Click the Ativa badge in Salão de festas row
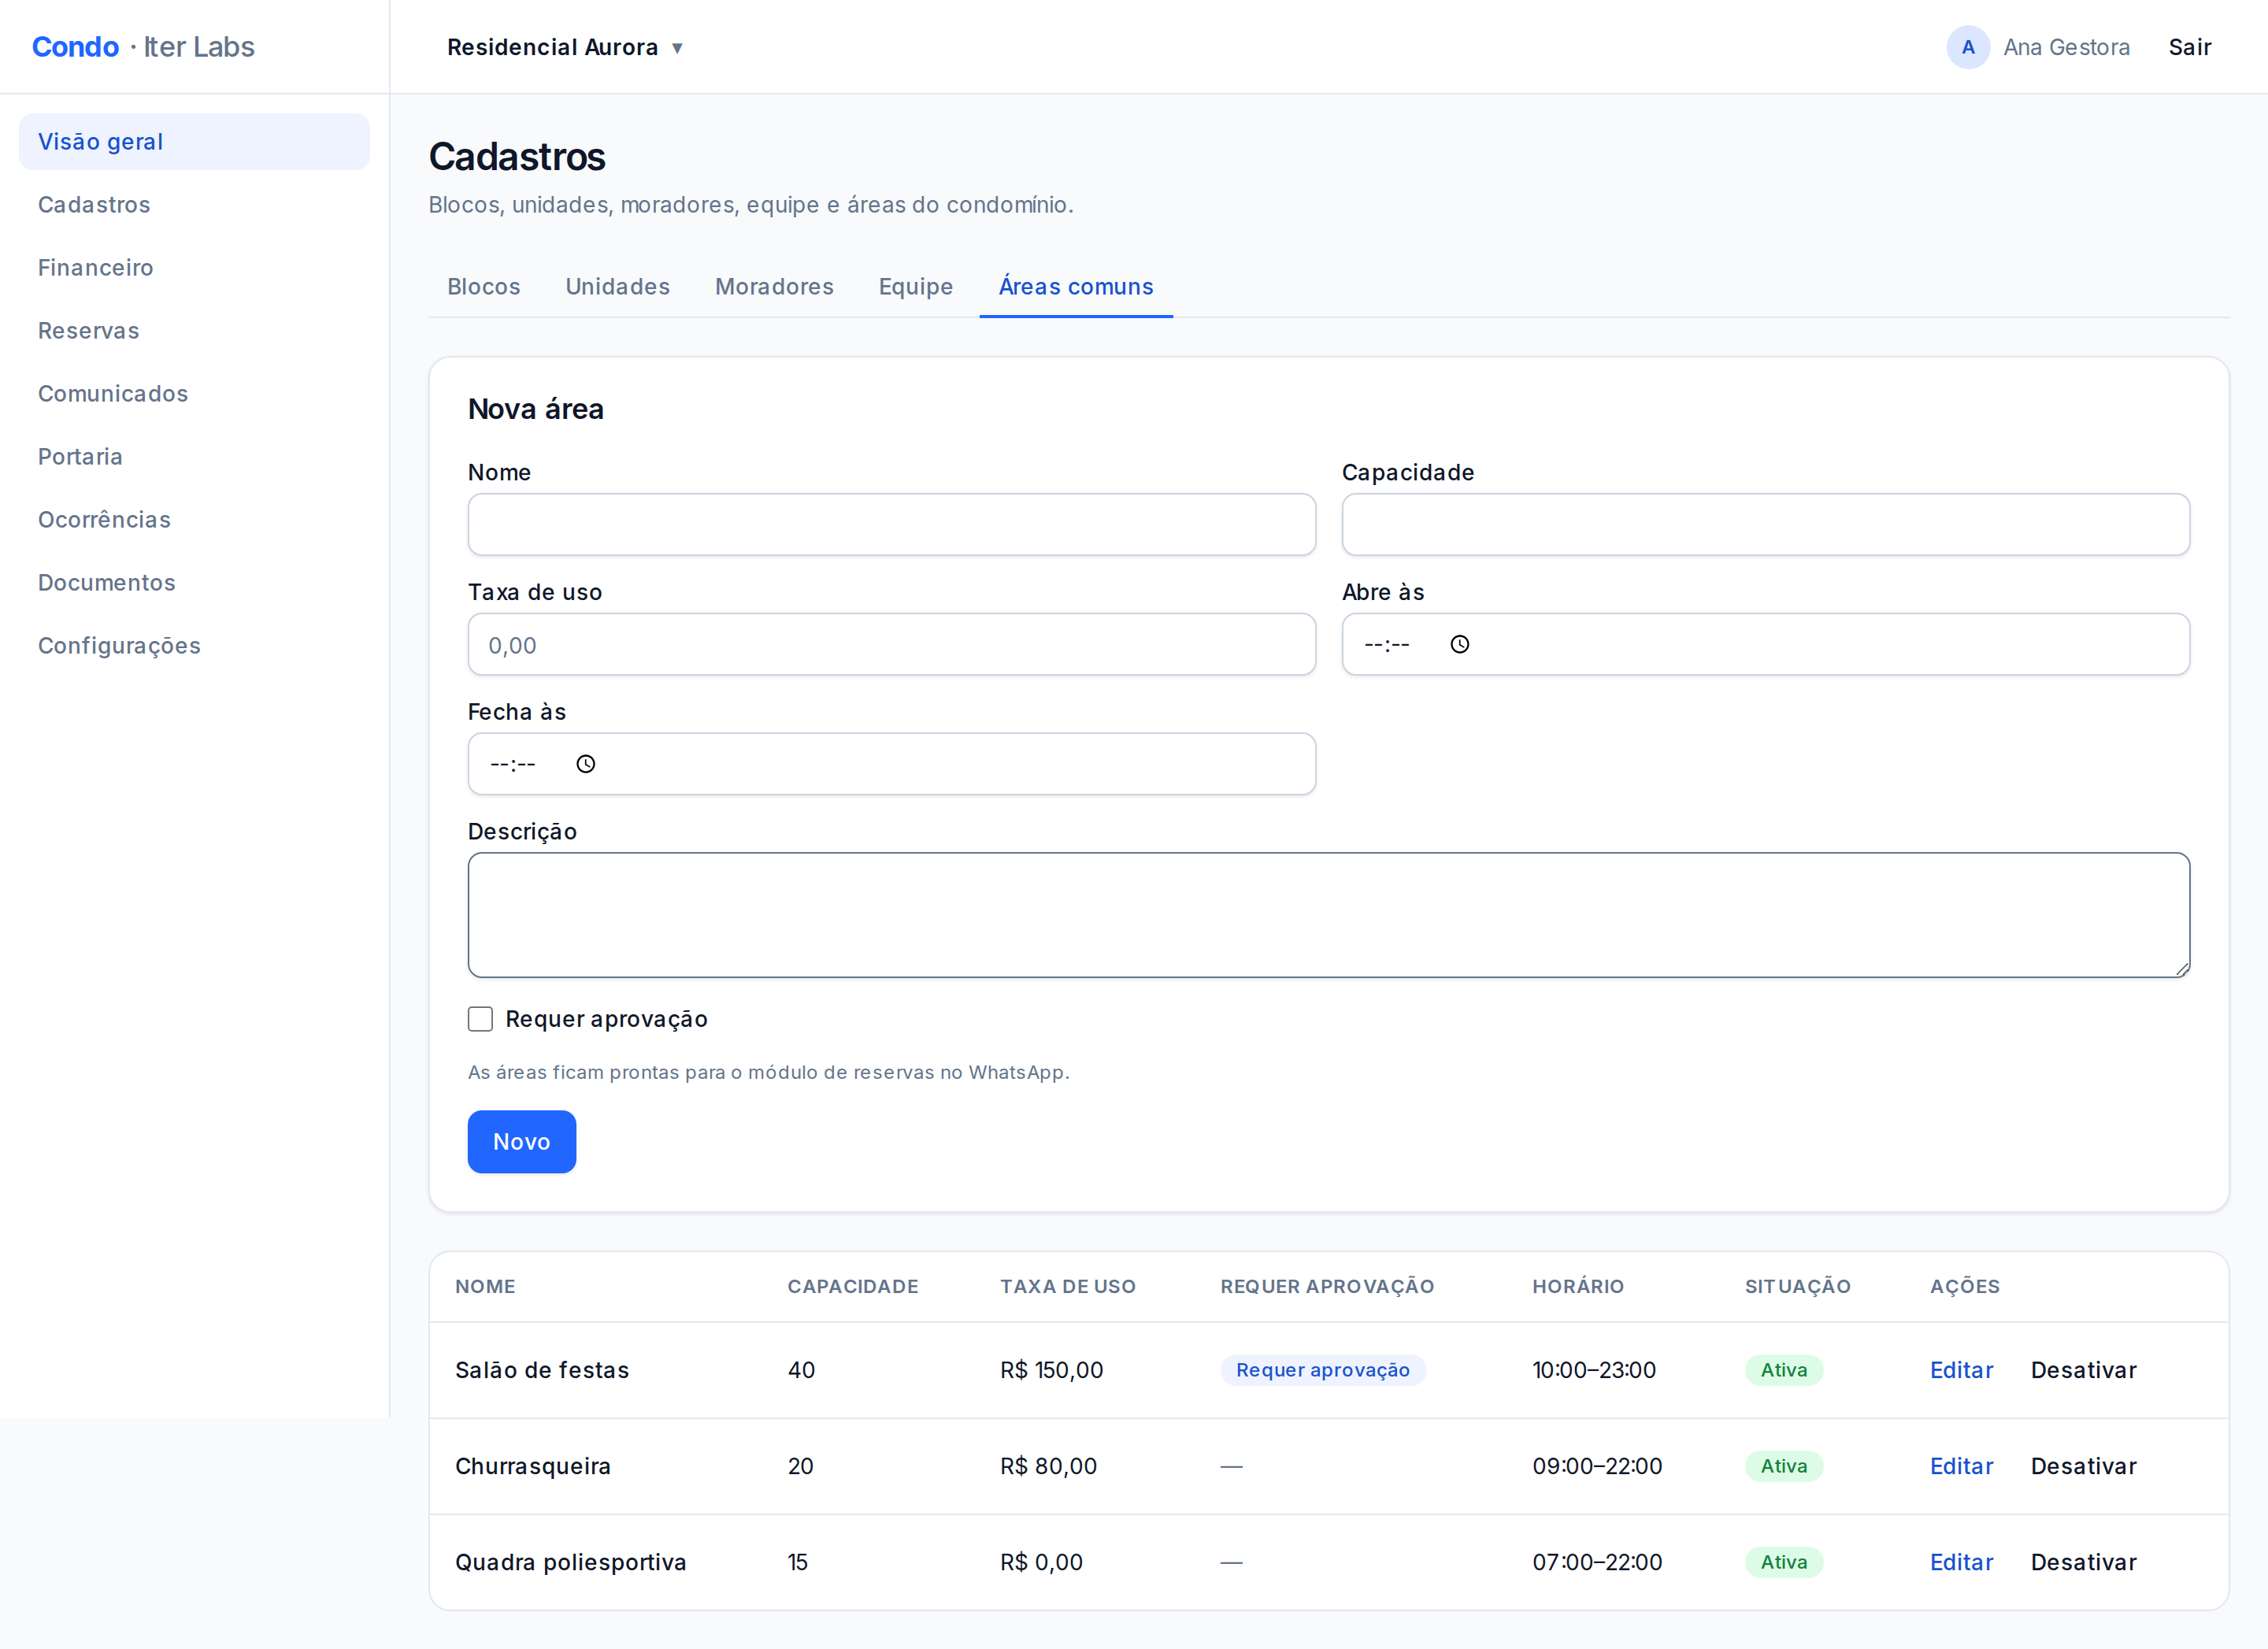 1784,1370
